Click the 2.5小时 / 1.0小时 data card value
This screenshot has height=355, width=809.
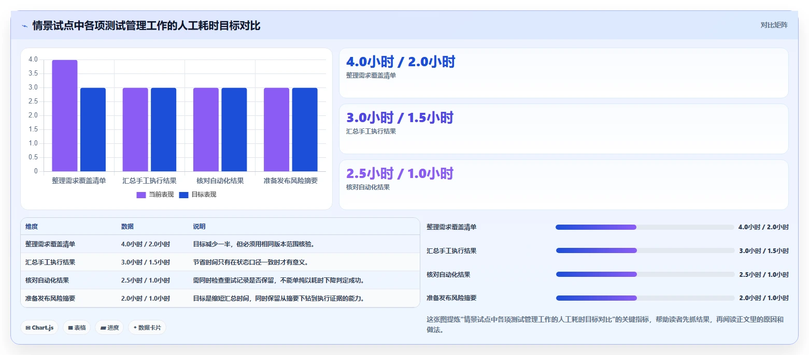click(x=400, y=174)
